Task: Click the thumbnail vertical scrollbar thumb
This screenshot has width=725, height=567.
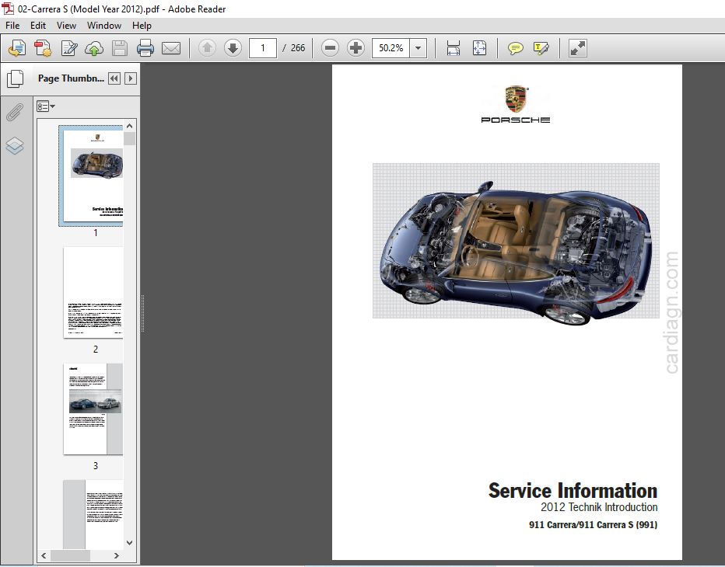Action: 129,138
